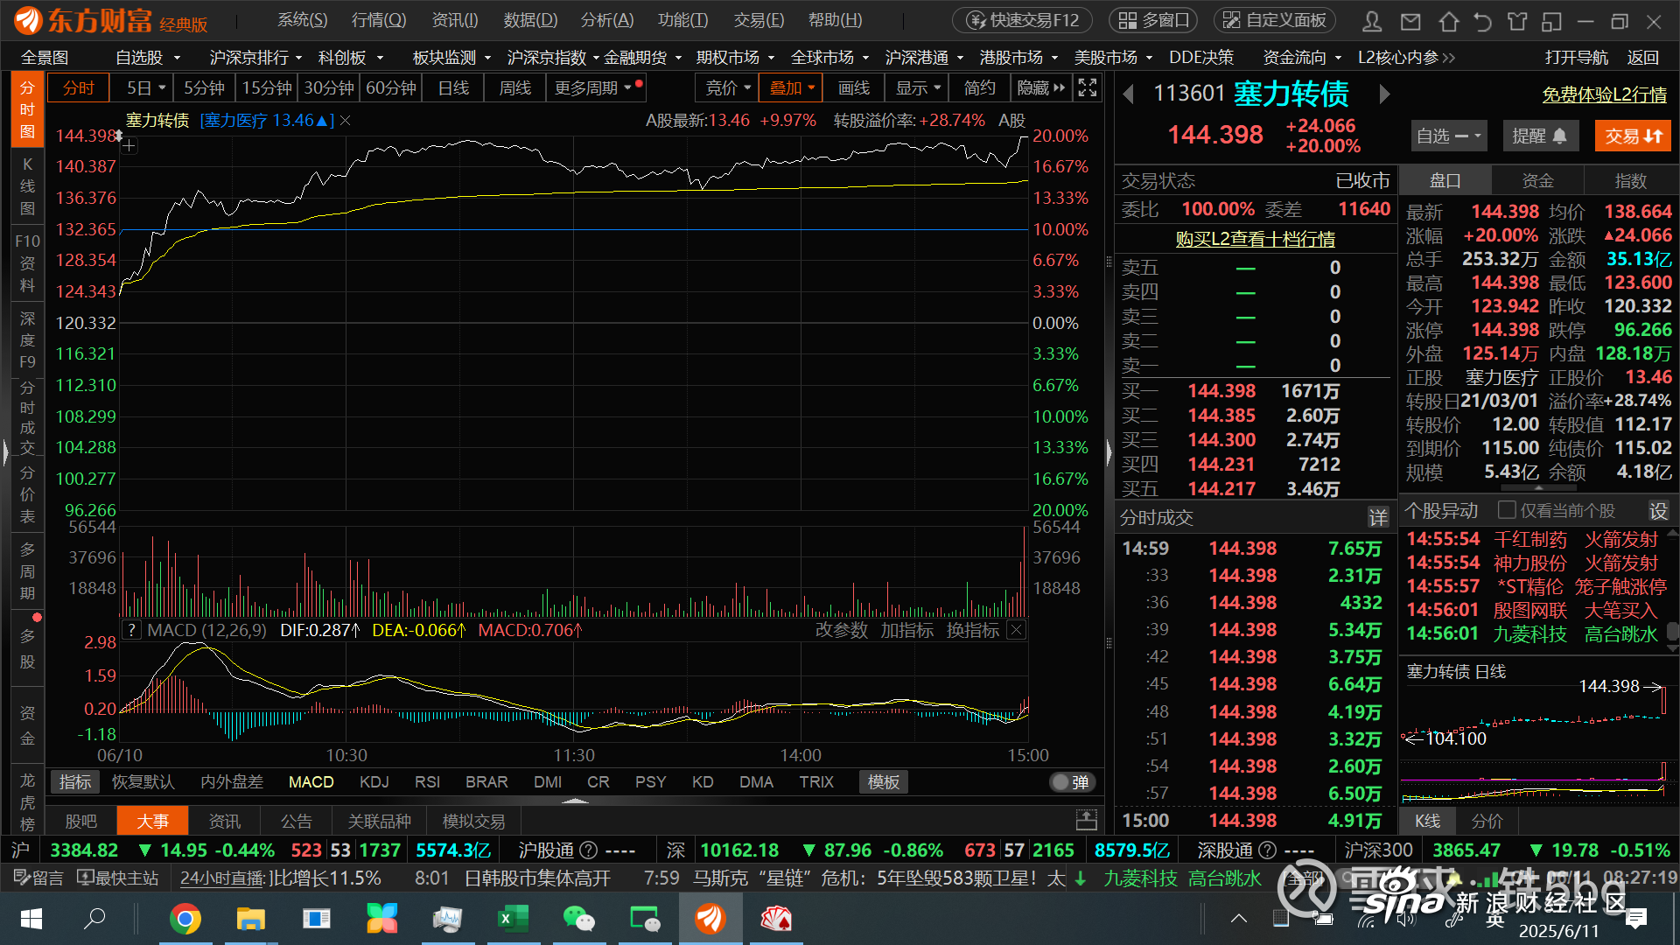Image resolution: width=1680 pixels, height=945 pixels.
Task: Open the 系统(S) menu
Action: pos(303,20)
